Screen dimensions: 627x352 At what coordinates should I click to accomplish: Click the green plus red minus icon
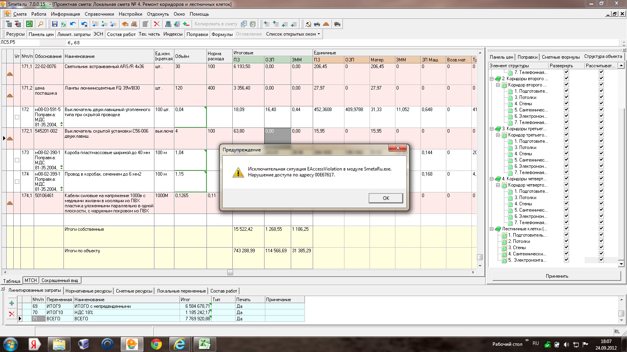pos(186,24)
